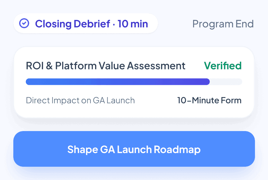Click the circled checkmark icon

pyautogui.click(x=24, y=23)
